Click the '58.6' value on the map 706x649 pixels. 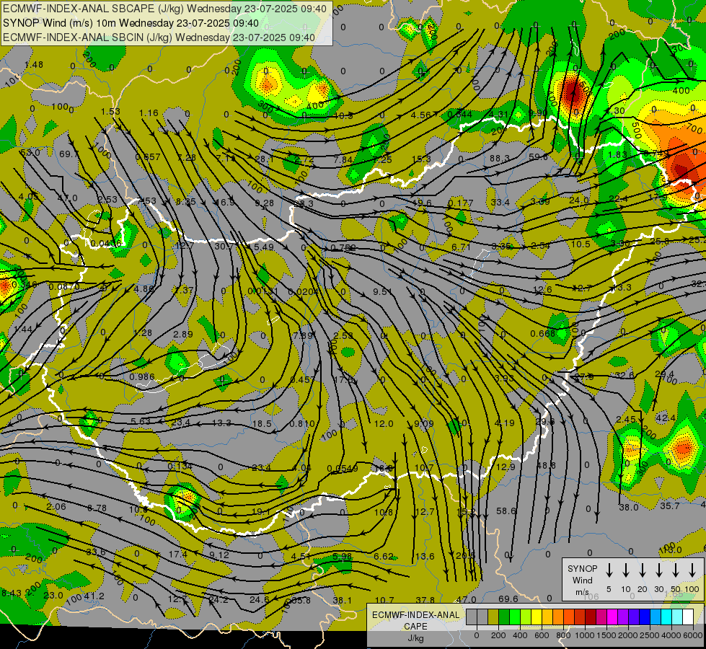506,511
